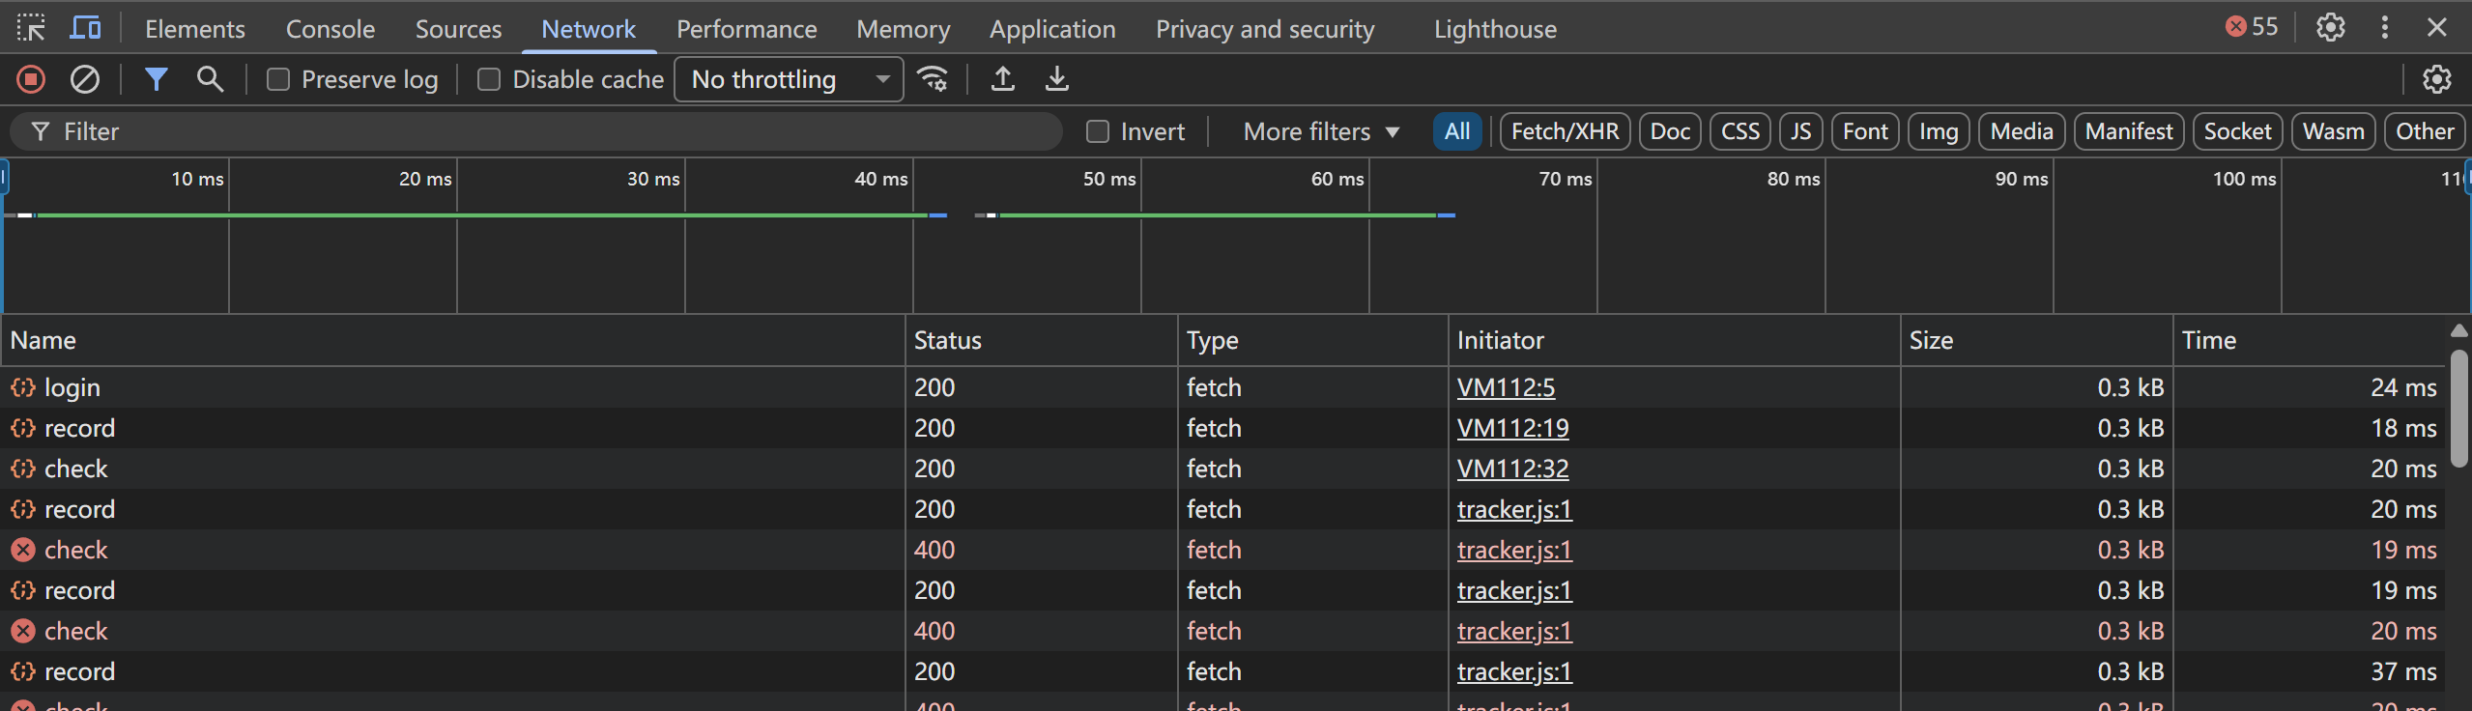Click the overview timeline 50 ms marker
Viewport: 2472px width, 711px height.
1109,179
